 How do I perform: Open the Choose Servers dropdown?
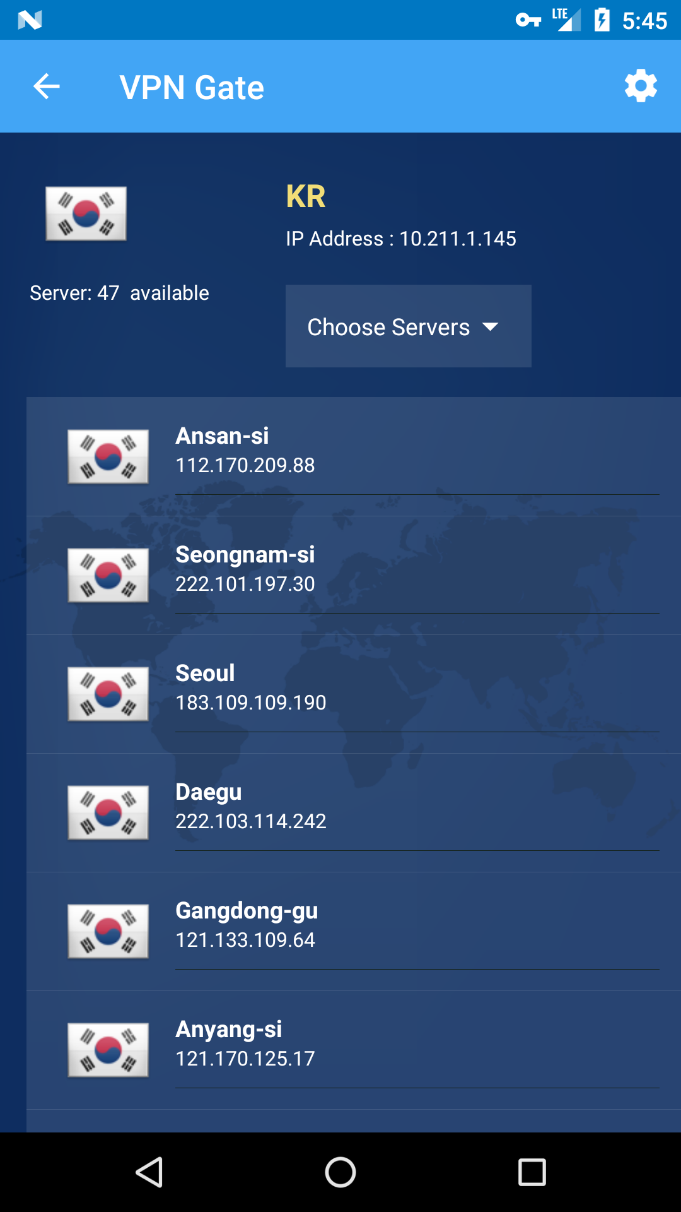coord(409,326)
